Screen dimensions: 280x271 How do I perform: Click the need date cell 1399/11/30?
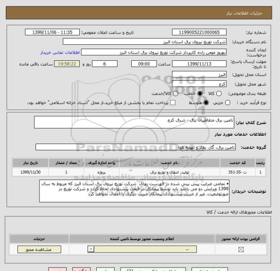30,172
